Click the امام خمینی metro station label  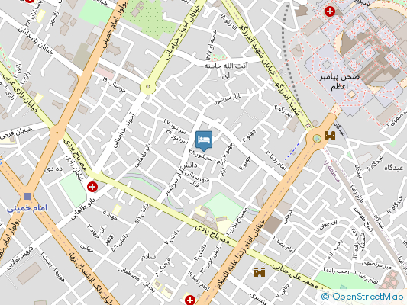pyautogui.click(x=27, y=208)
